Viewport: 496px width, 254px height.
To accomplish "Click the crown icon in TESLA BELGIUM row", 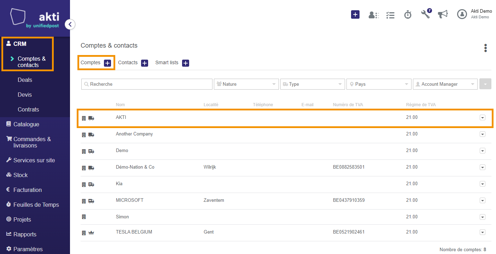I will (x=91, y=233).
